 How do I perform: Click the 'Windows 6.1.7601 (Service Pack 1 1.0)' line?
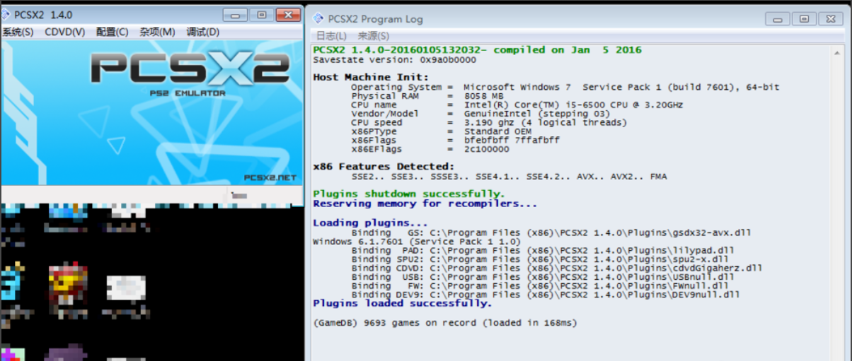point(416,242)
